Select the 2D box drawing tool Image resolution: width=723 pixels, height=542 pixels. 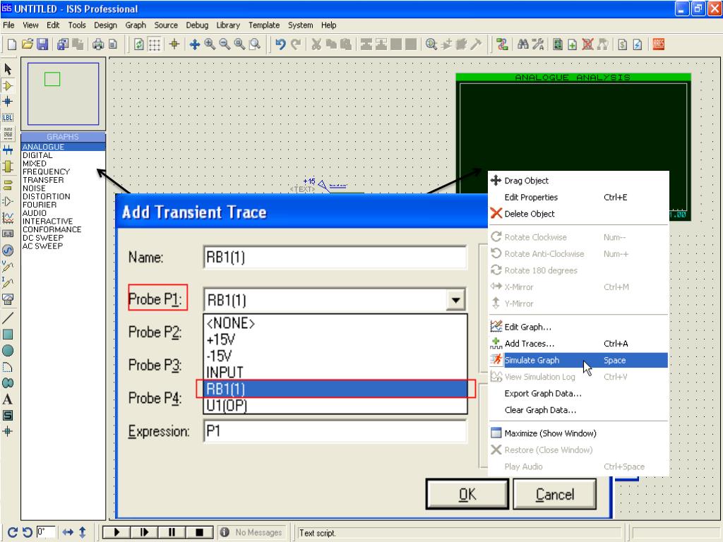(x=8, y=334)
